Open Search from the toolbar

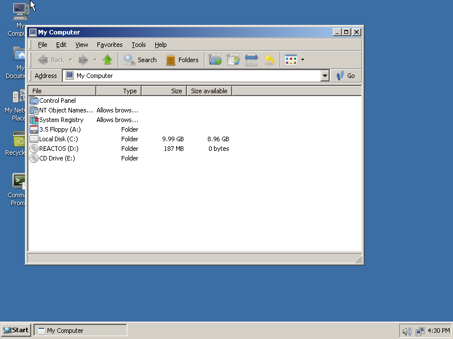click(x=140, y=60)
